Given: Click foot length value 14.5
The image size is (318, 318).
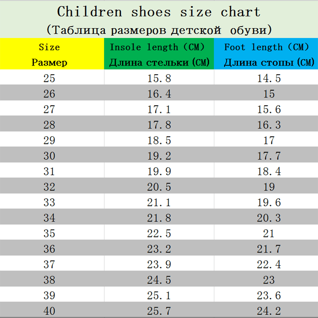Looking at the screenshot, I should tap(269, 78).
